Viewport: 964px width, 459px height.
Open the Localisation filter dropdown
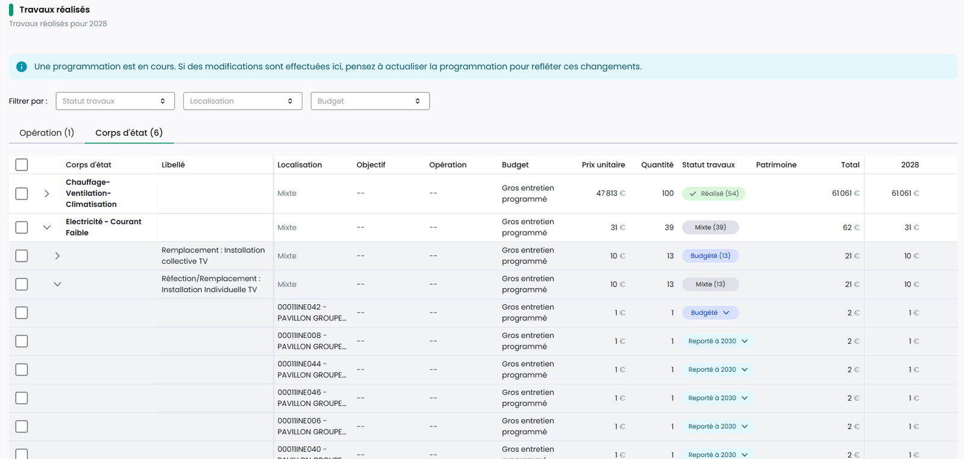pyautogui.click(x=243, y=101)
